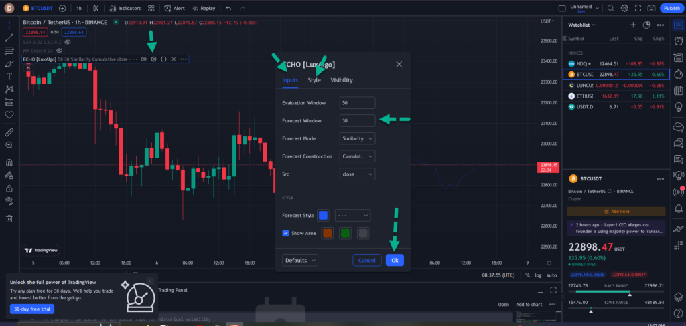The height and width of the screenshot is (326, 686).
Task: Open the Defaults dropdown
Action: 300,260
